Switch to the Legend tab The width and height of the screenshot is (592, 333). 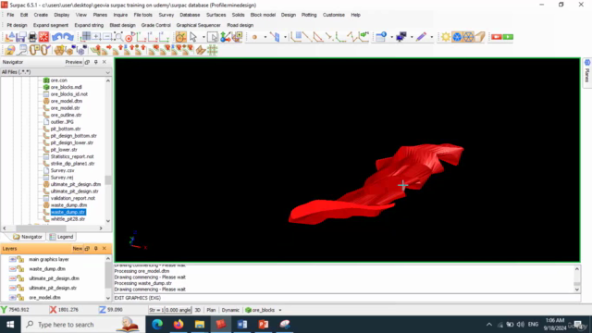61,237
